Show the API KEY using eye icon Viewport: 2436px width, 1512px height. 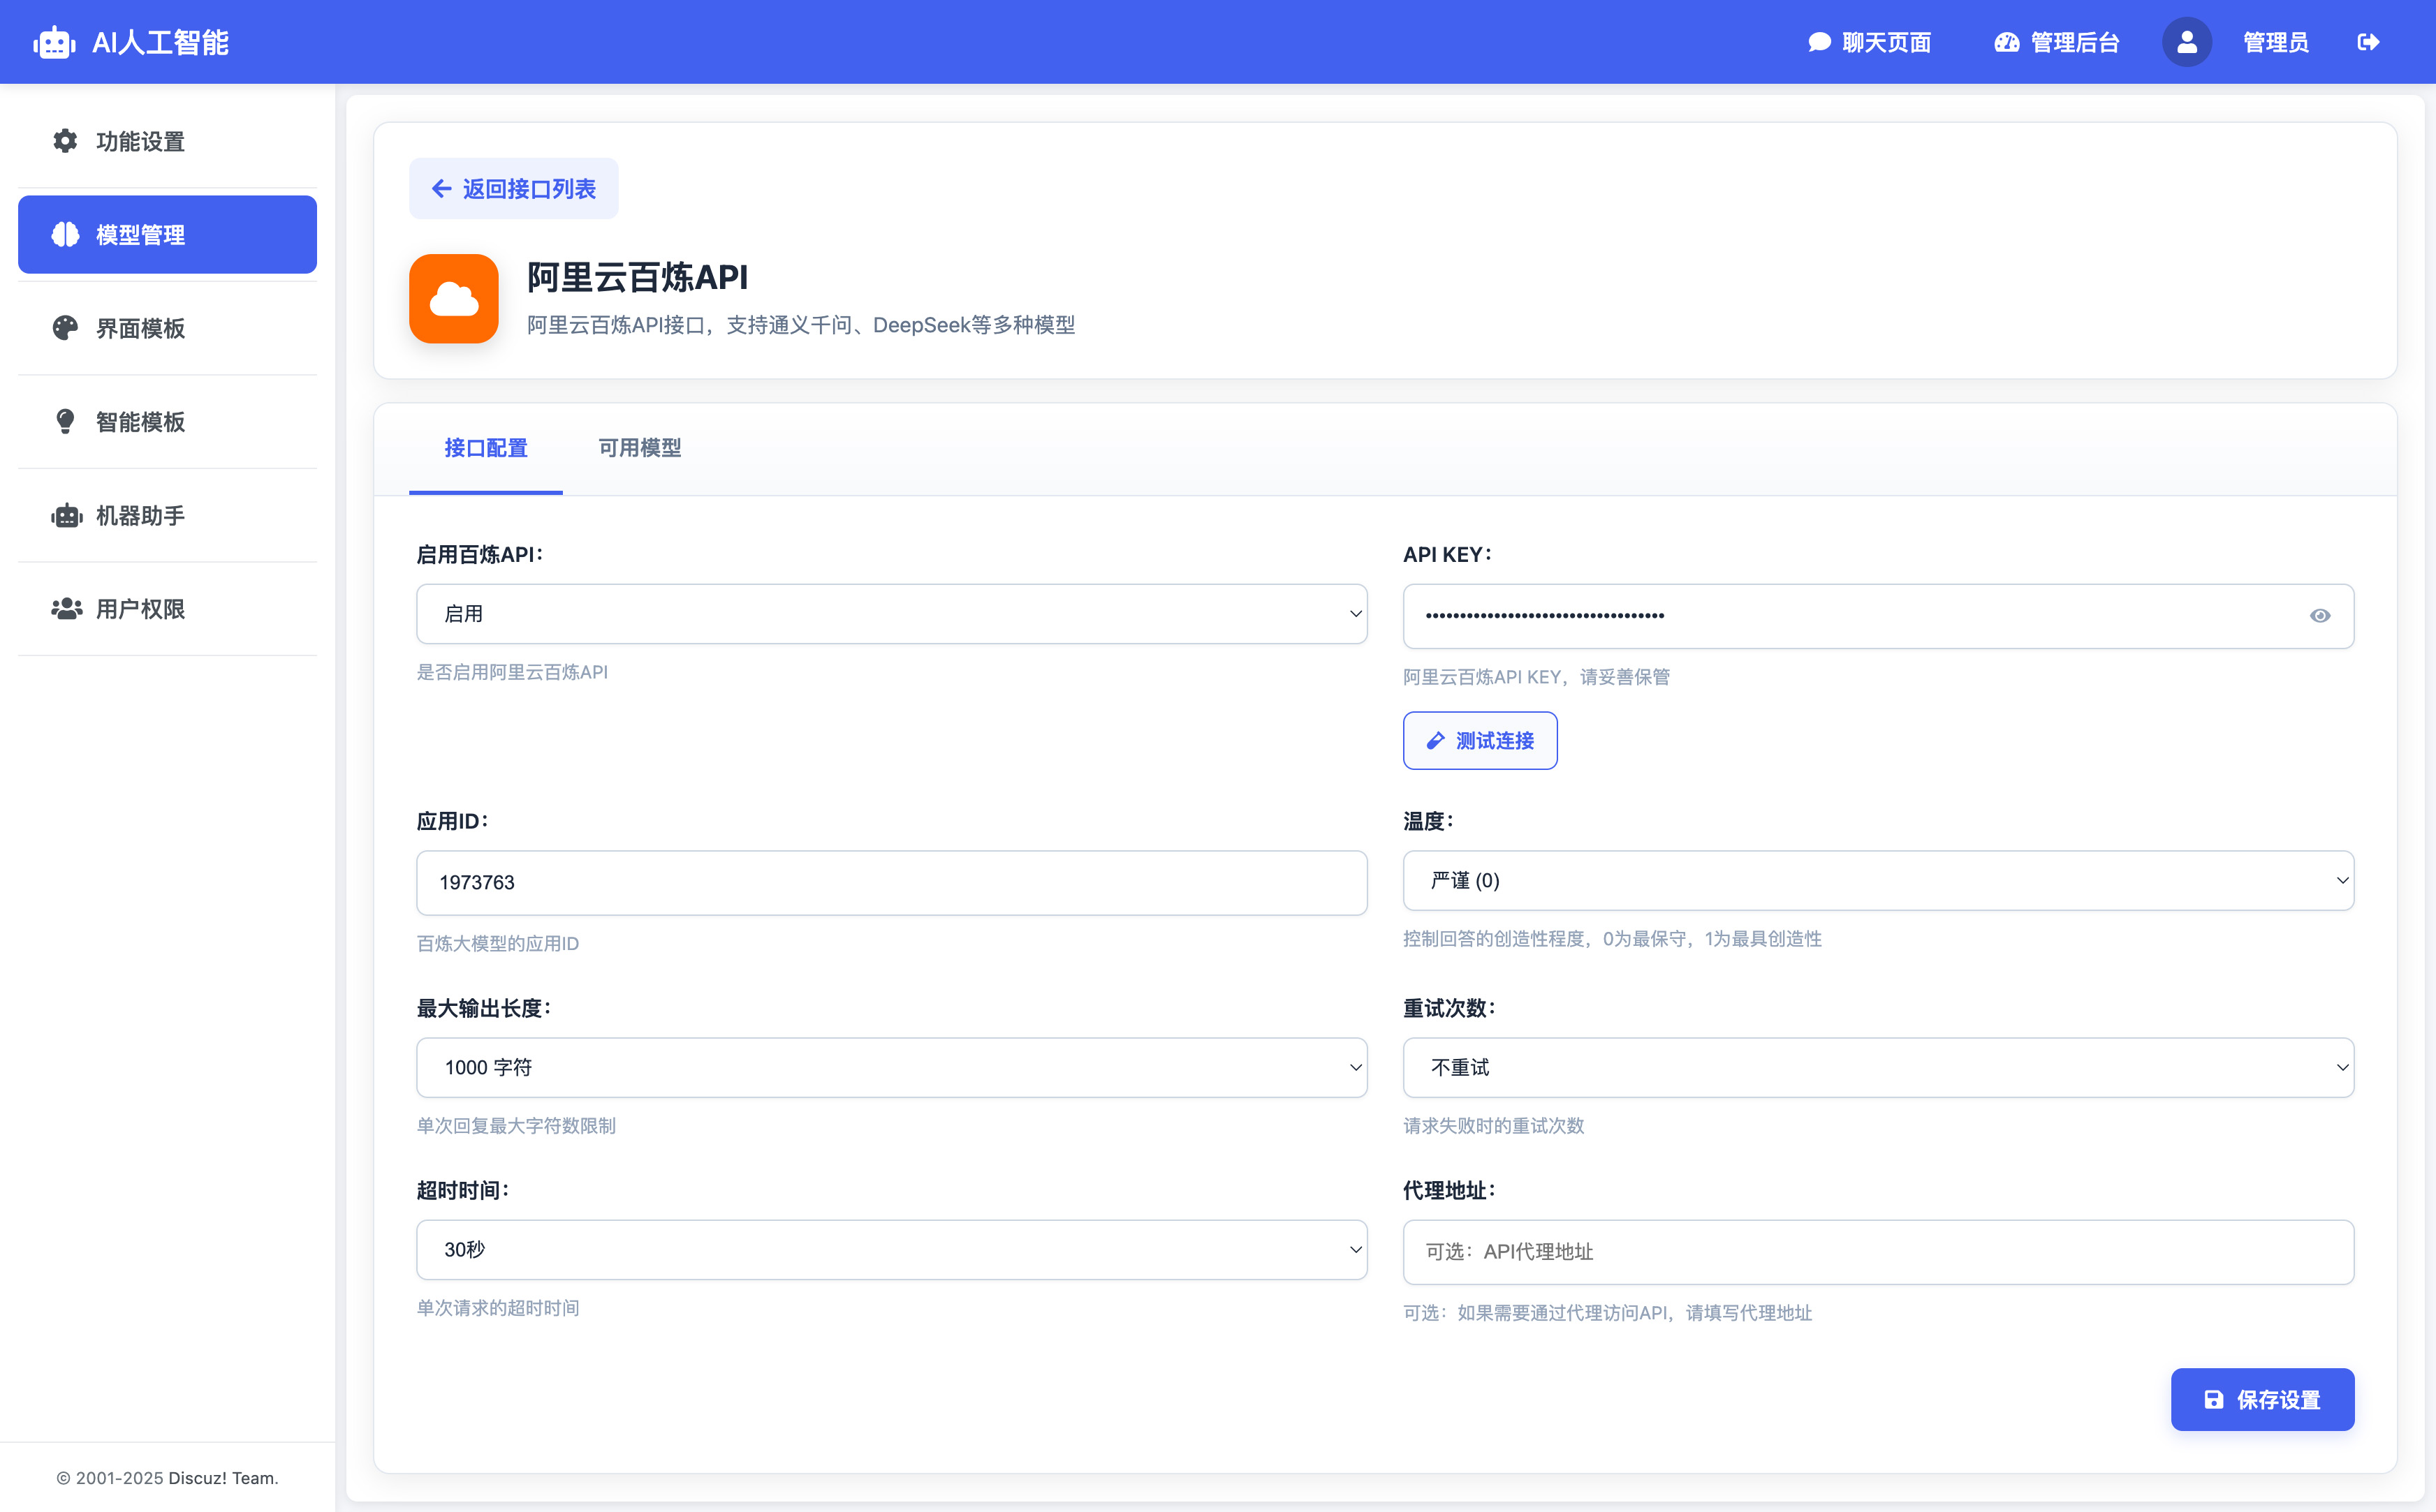pos(2320,615)
